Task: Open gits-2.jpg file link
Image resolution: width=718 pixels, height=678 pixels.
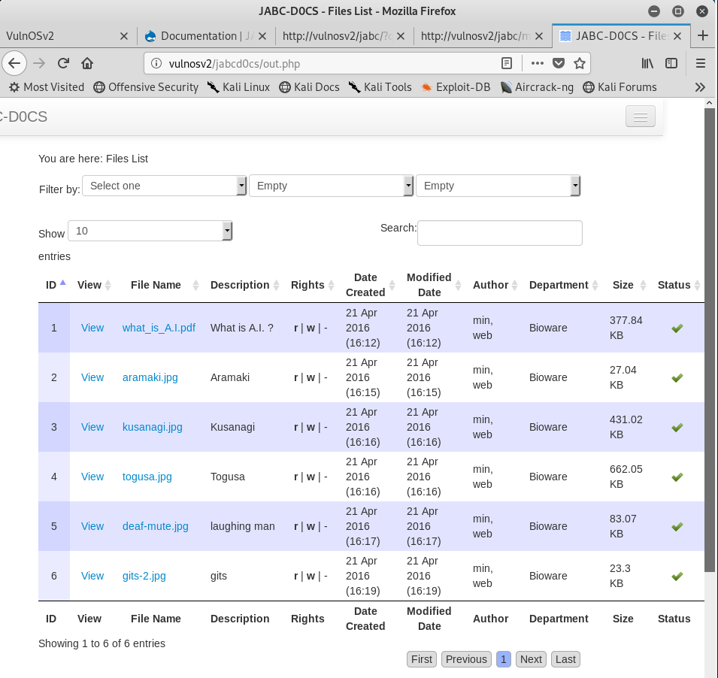Action: tap(144, 576)
